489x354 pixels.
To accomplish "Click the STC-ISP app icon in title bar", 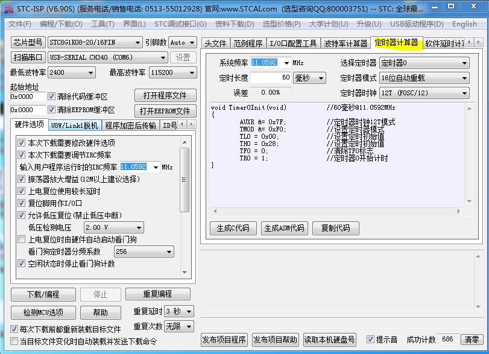I will pyautogui.click(x=8, y=8).
